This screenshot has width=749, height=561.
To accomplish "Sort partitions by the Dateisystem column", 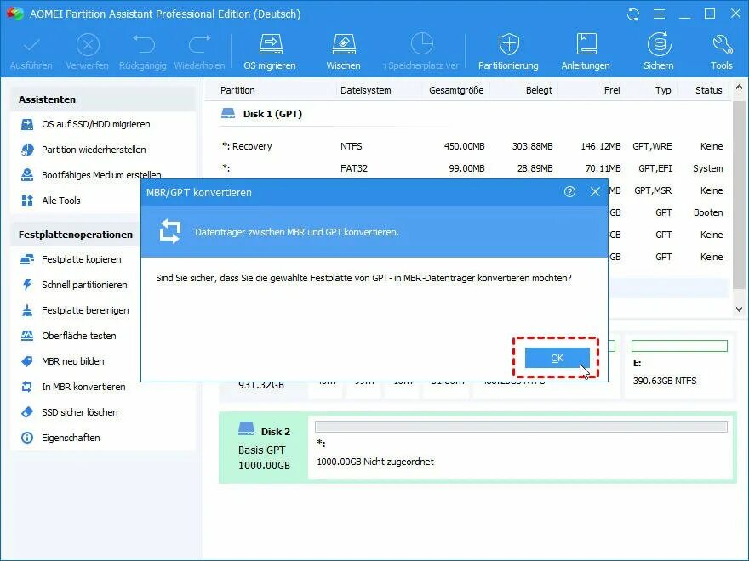I will (367, 89).
